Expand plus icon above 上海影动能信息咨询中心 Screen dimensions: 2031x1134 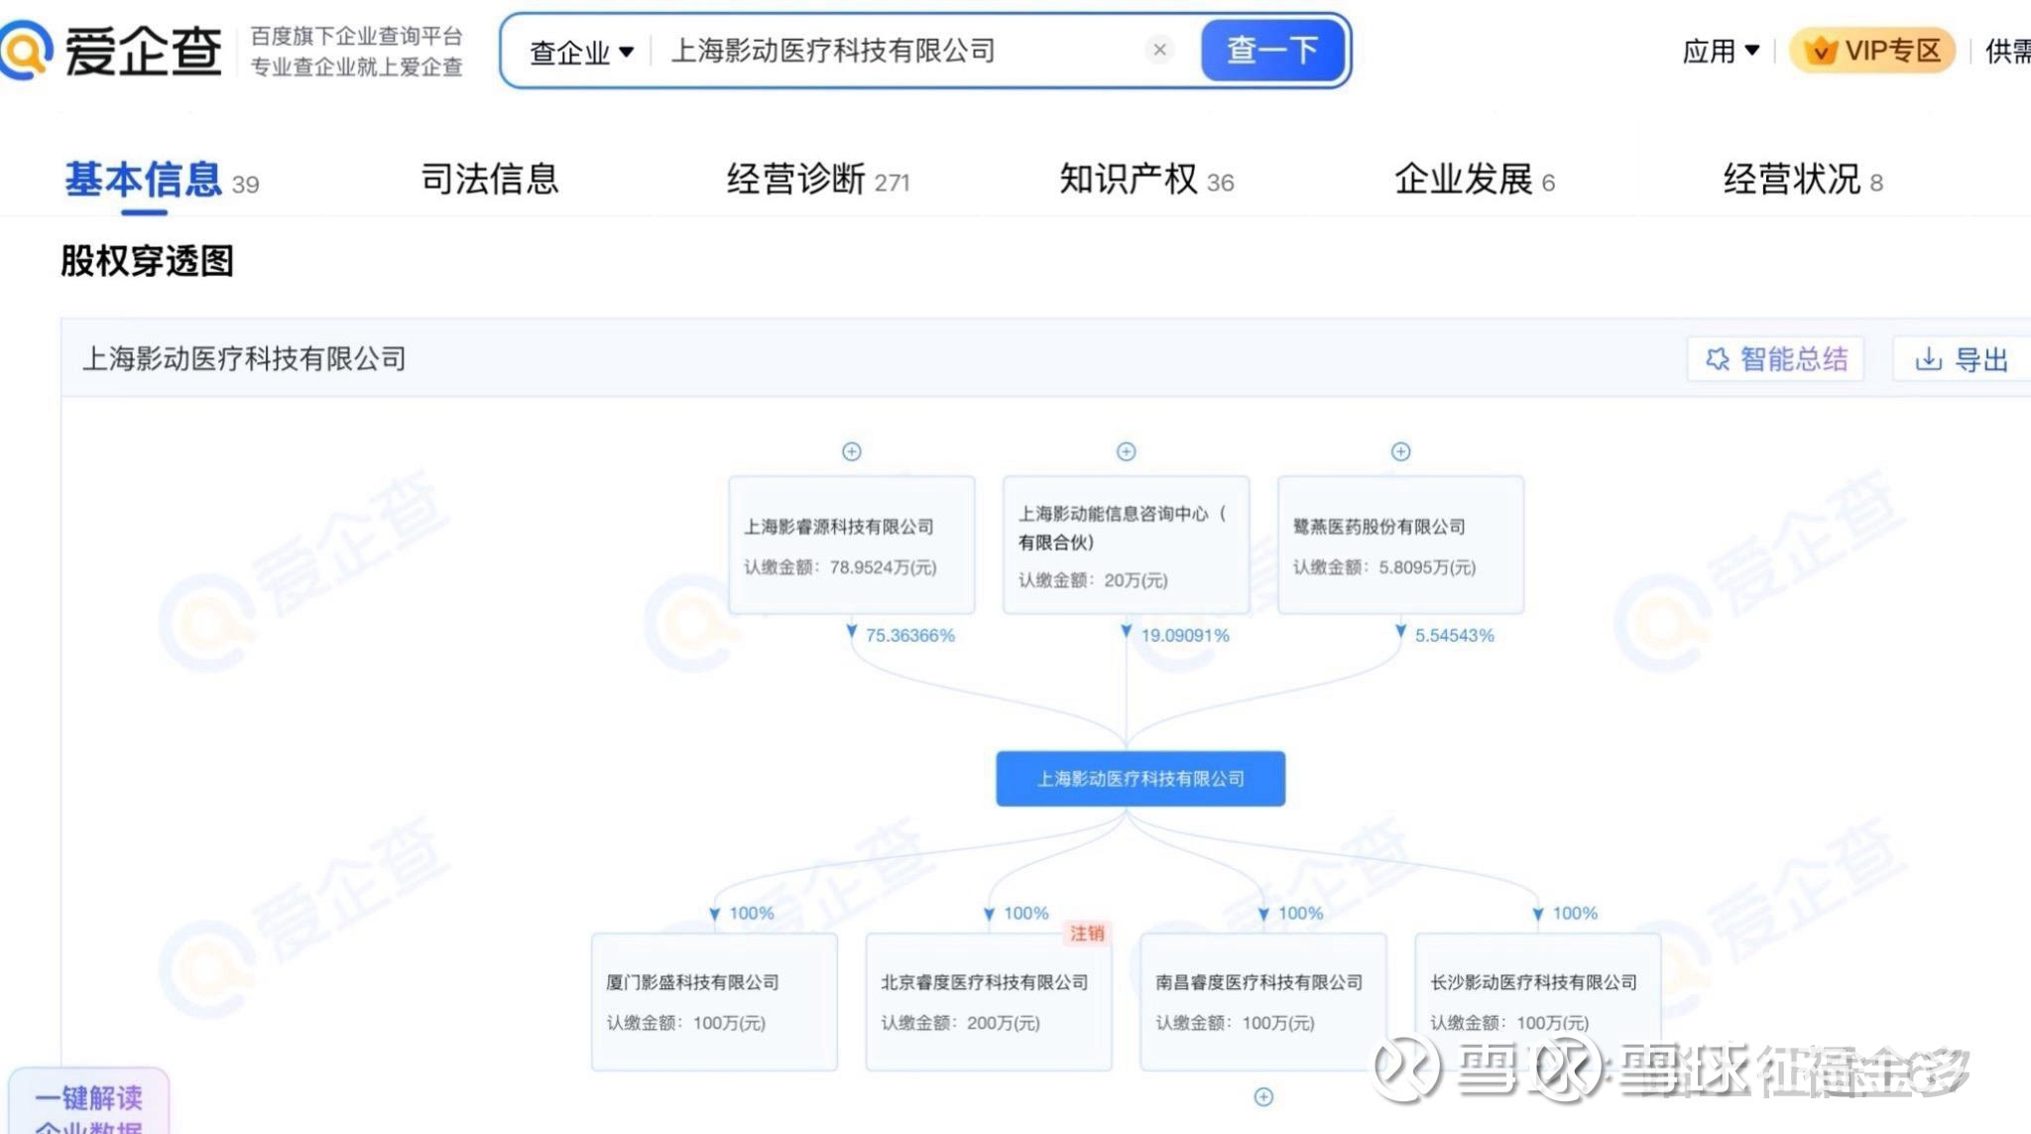tap(1126, 451)
